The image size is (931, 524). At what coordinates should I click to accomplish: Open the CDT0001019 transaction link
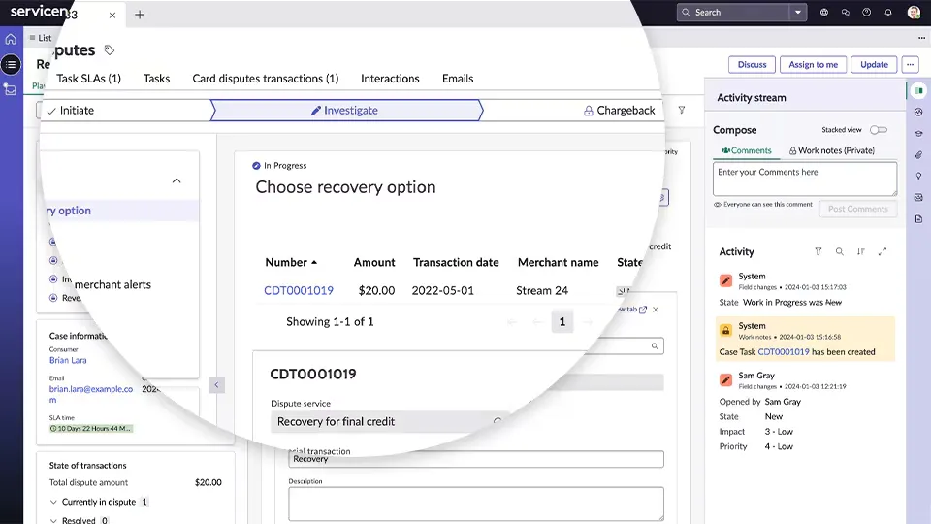[x=299, y=290]
